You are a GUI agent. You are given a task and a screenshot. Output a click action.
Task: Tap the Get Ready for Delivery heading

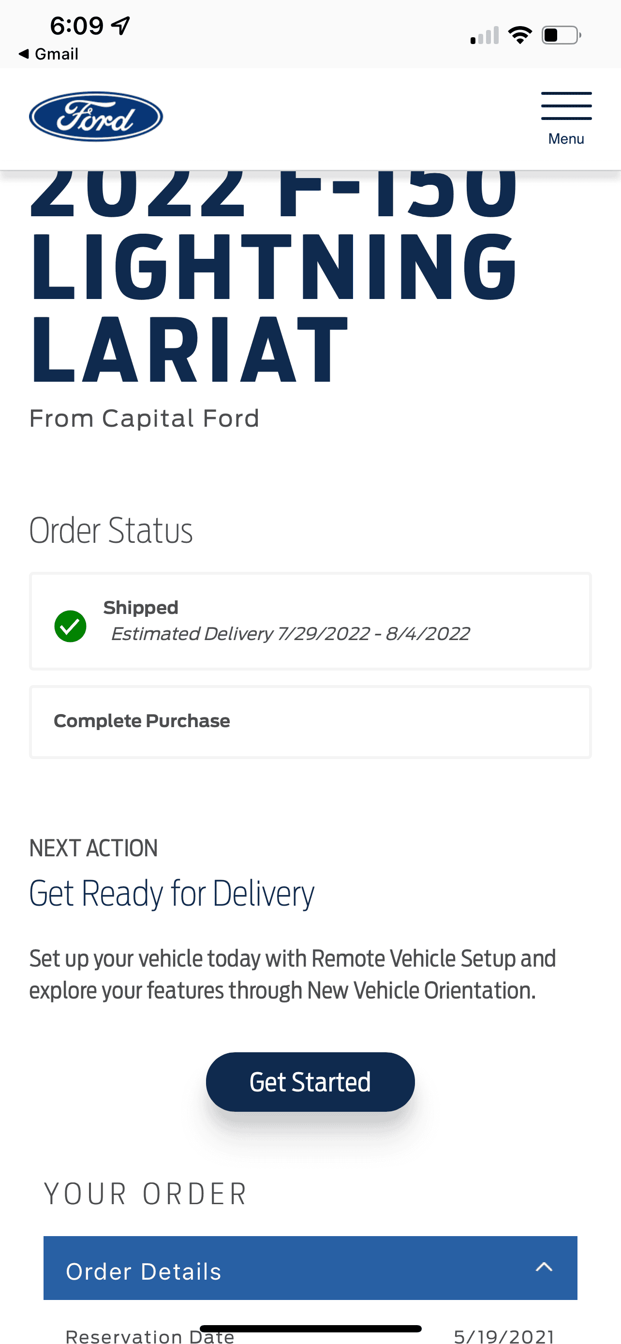coord(172,894)
